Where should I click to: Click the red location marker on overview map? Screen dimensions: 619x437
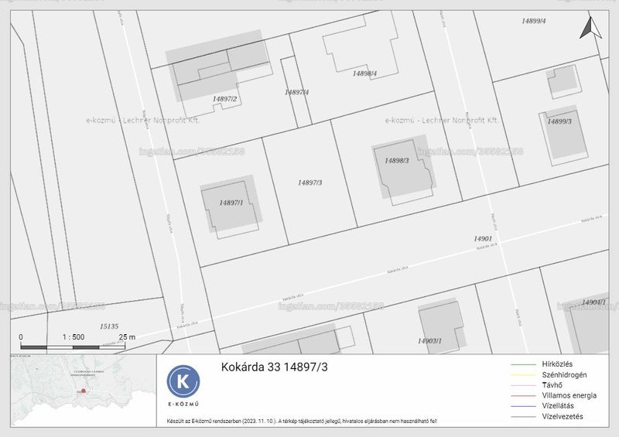(84, 391)
